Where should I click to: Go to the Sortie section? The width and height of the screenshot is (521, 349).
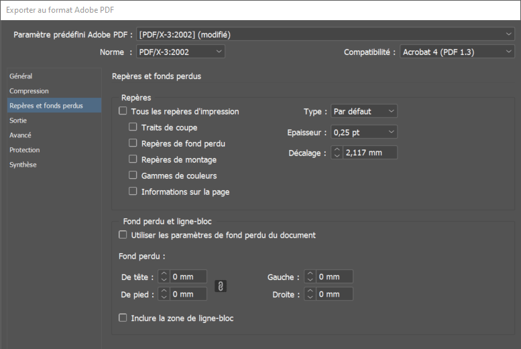coord(18,121)
